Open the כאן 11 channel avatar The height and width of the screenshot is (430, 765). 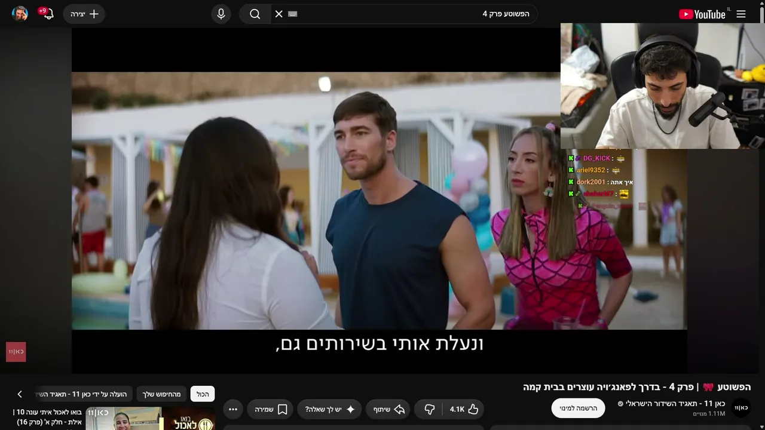pyautogui.click(x=741, y=408)
